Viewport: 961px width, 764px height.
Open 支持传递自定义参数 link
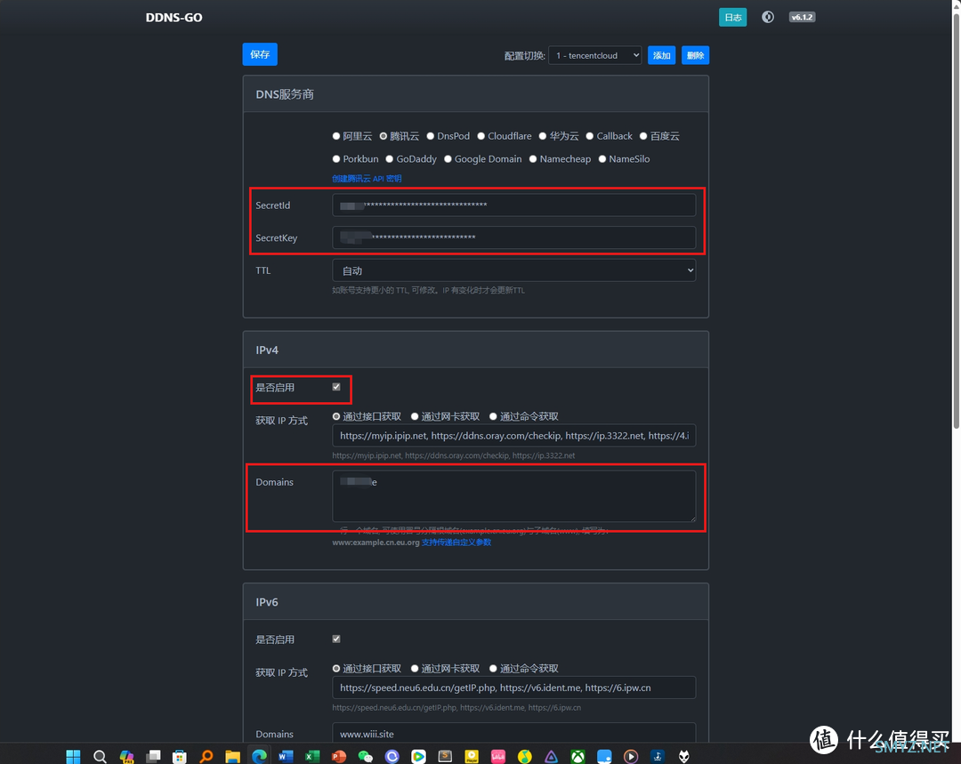tap(456, 543)
